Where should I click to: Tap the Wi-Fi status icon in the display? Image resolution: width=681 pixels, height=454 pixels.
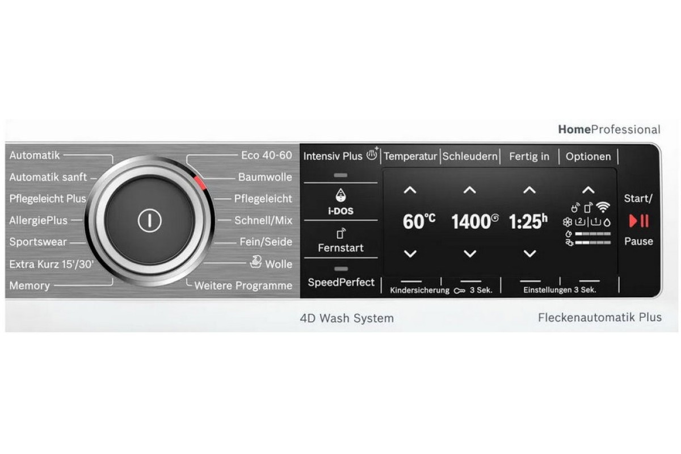pos(603,207)
